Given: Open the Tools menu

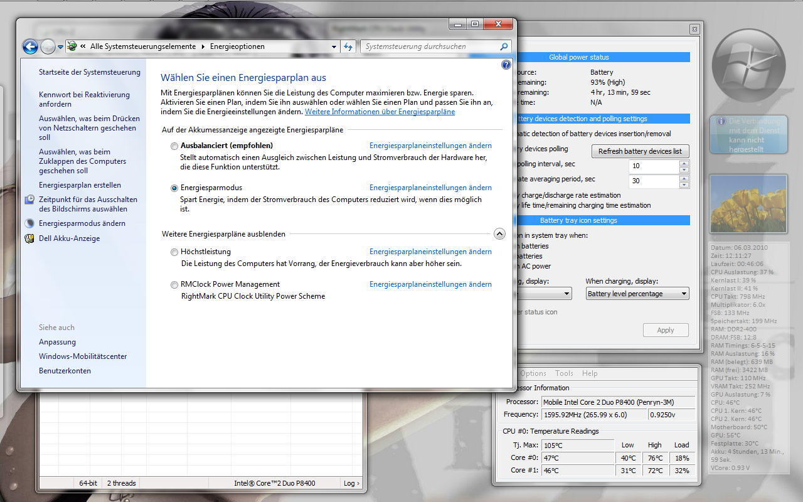Looking at the screenshot, I should coord(564,373).
